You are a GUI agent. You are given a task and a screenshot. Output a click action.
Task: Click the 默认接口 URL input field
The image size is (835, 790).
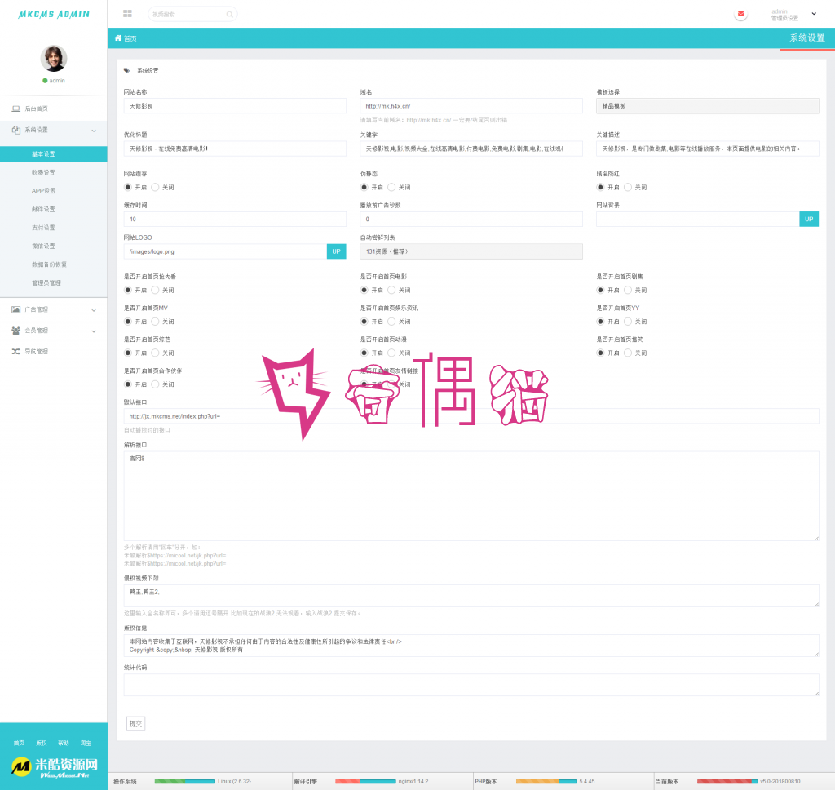(x=471, y=416)
